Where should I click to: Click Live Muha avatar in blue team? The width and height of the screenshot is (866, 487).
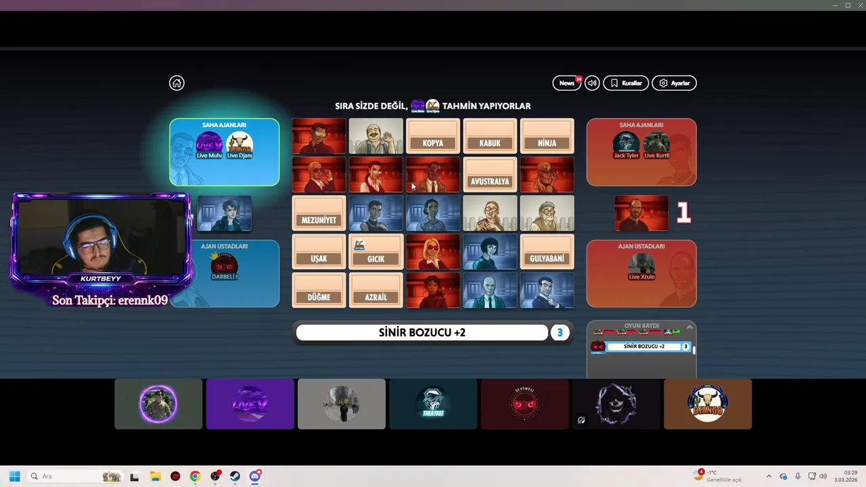209,145
